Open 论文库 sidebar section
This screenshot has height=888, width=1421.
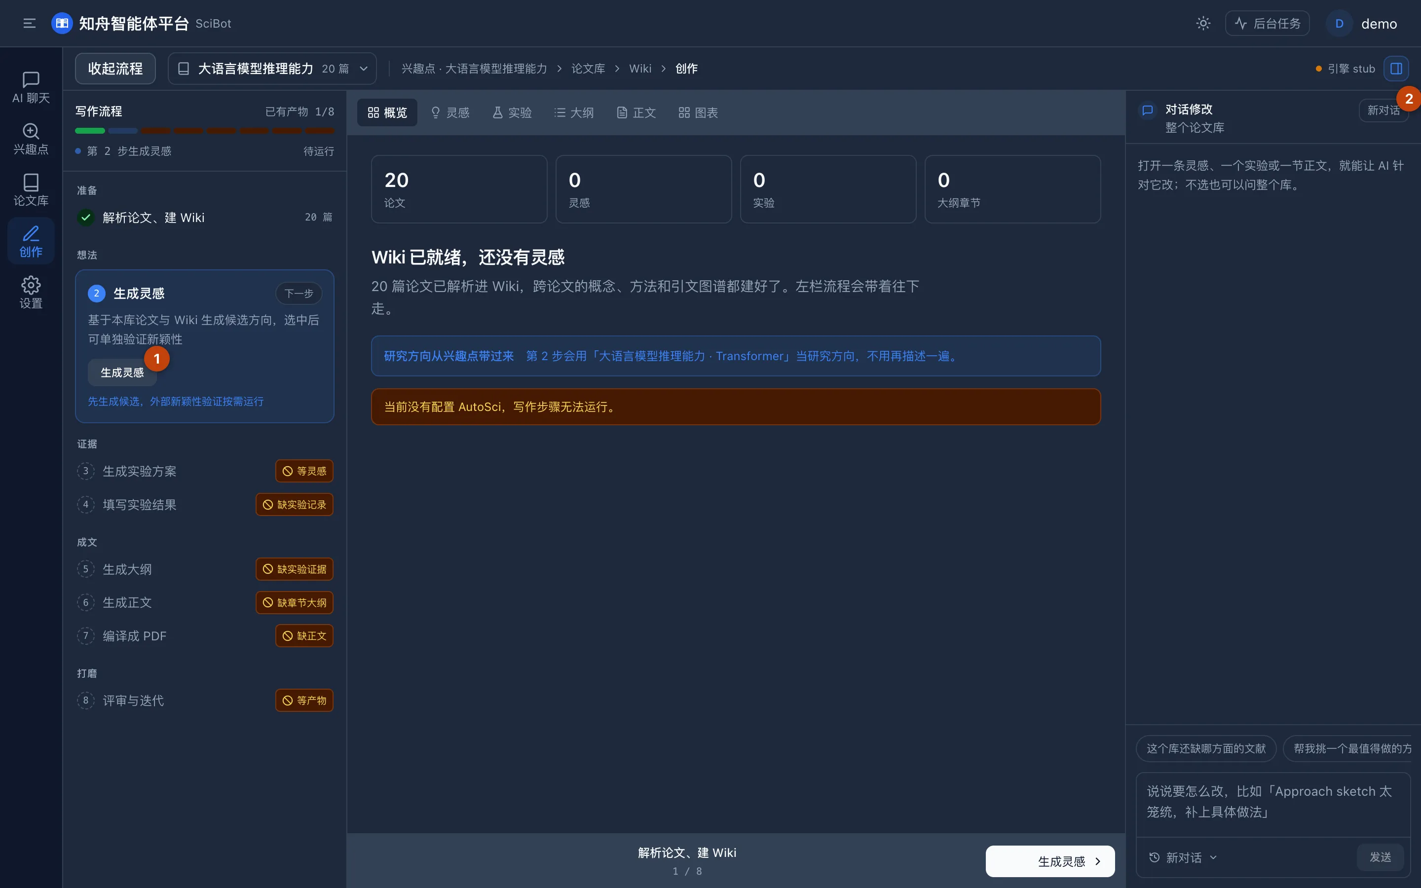[31, 190]
